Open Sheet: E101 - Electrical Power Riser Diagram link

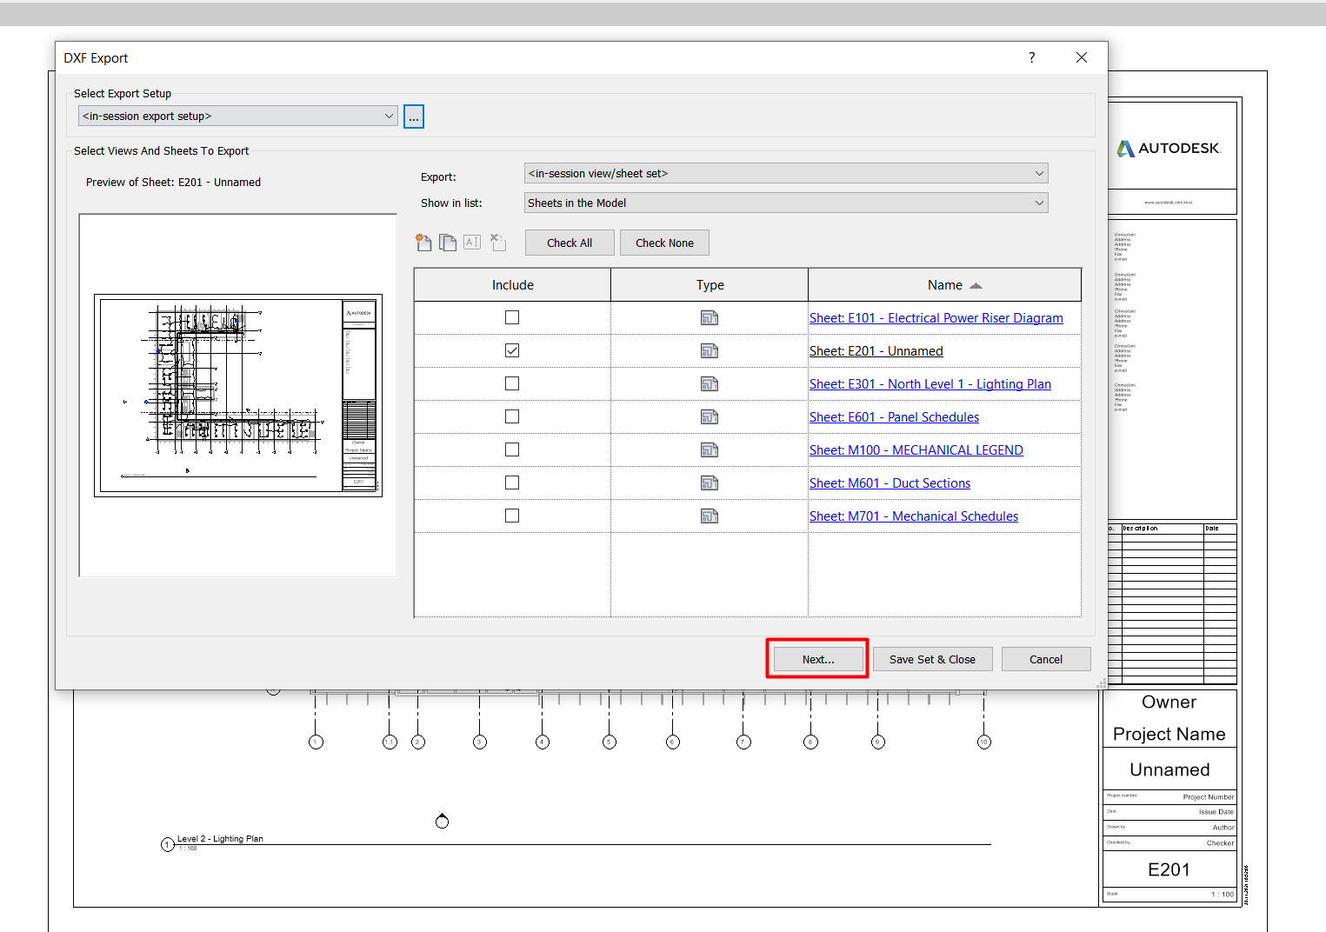tap(936, 318)
